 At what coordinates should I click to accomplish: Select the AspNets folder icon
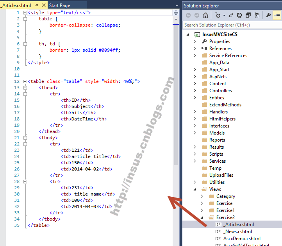(204, 77)
